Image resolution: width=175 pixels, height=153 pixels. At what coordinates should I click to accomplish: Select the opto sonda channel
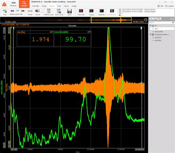pyautogui.click(x=159, y=31)
